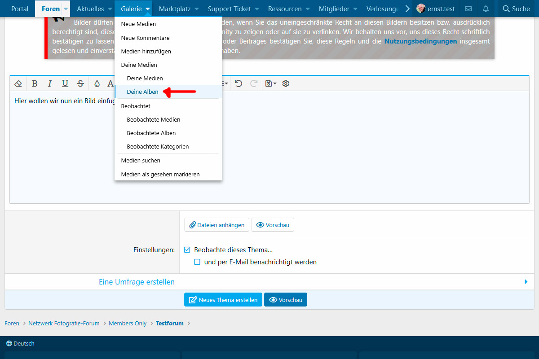
Task: Click the undo arrow in editor toolbar
Action: coord(239,83)
